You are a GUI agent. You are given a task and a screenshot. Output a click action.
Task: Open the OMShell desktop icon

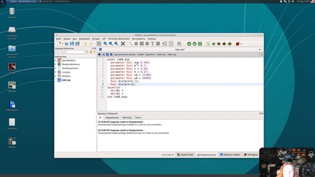12,87
